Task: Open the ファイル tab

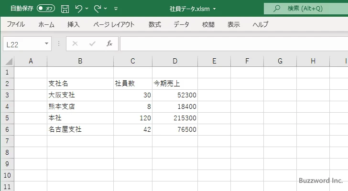Action: click(x=16, y=24)
